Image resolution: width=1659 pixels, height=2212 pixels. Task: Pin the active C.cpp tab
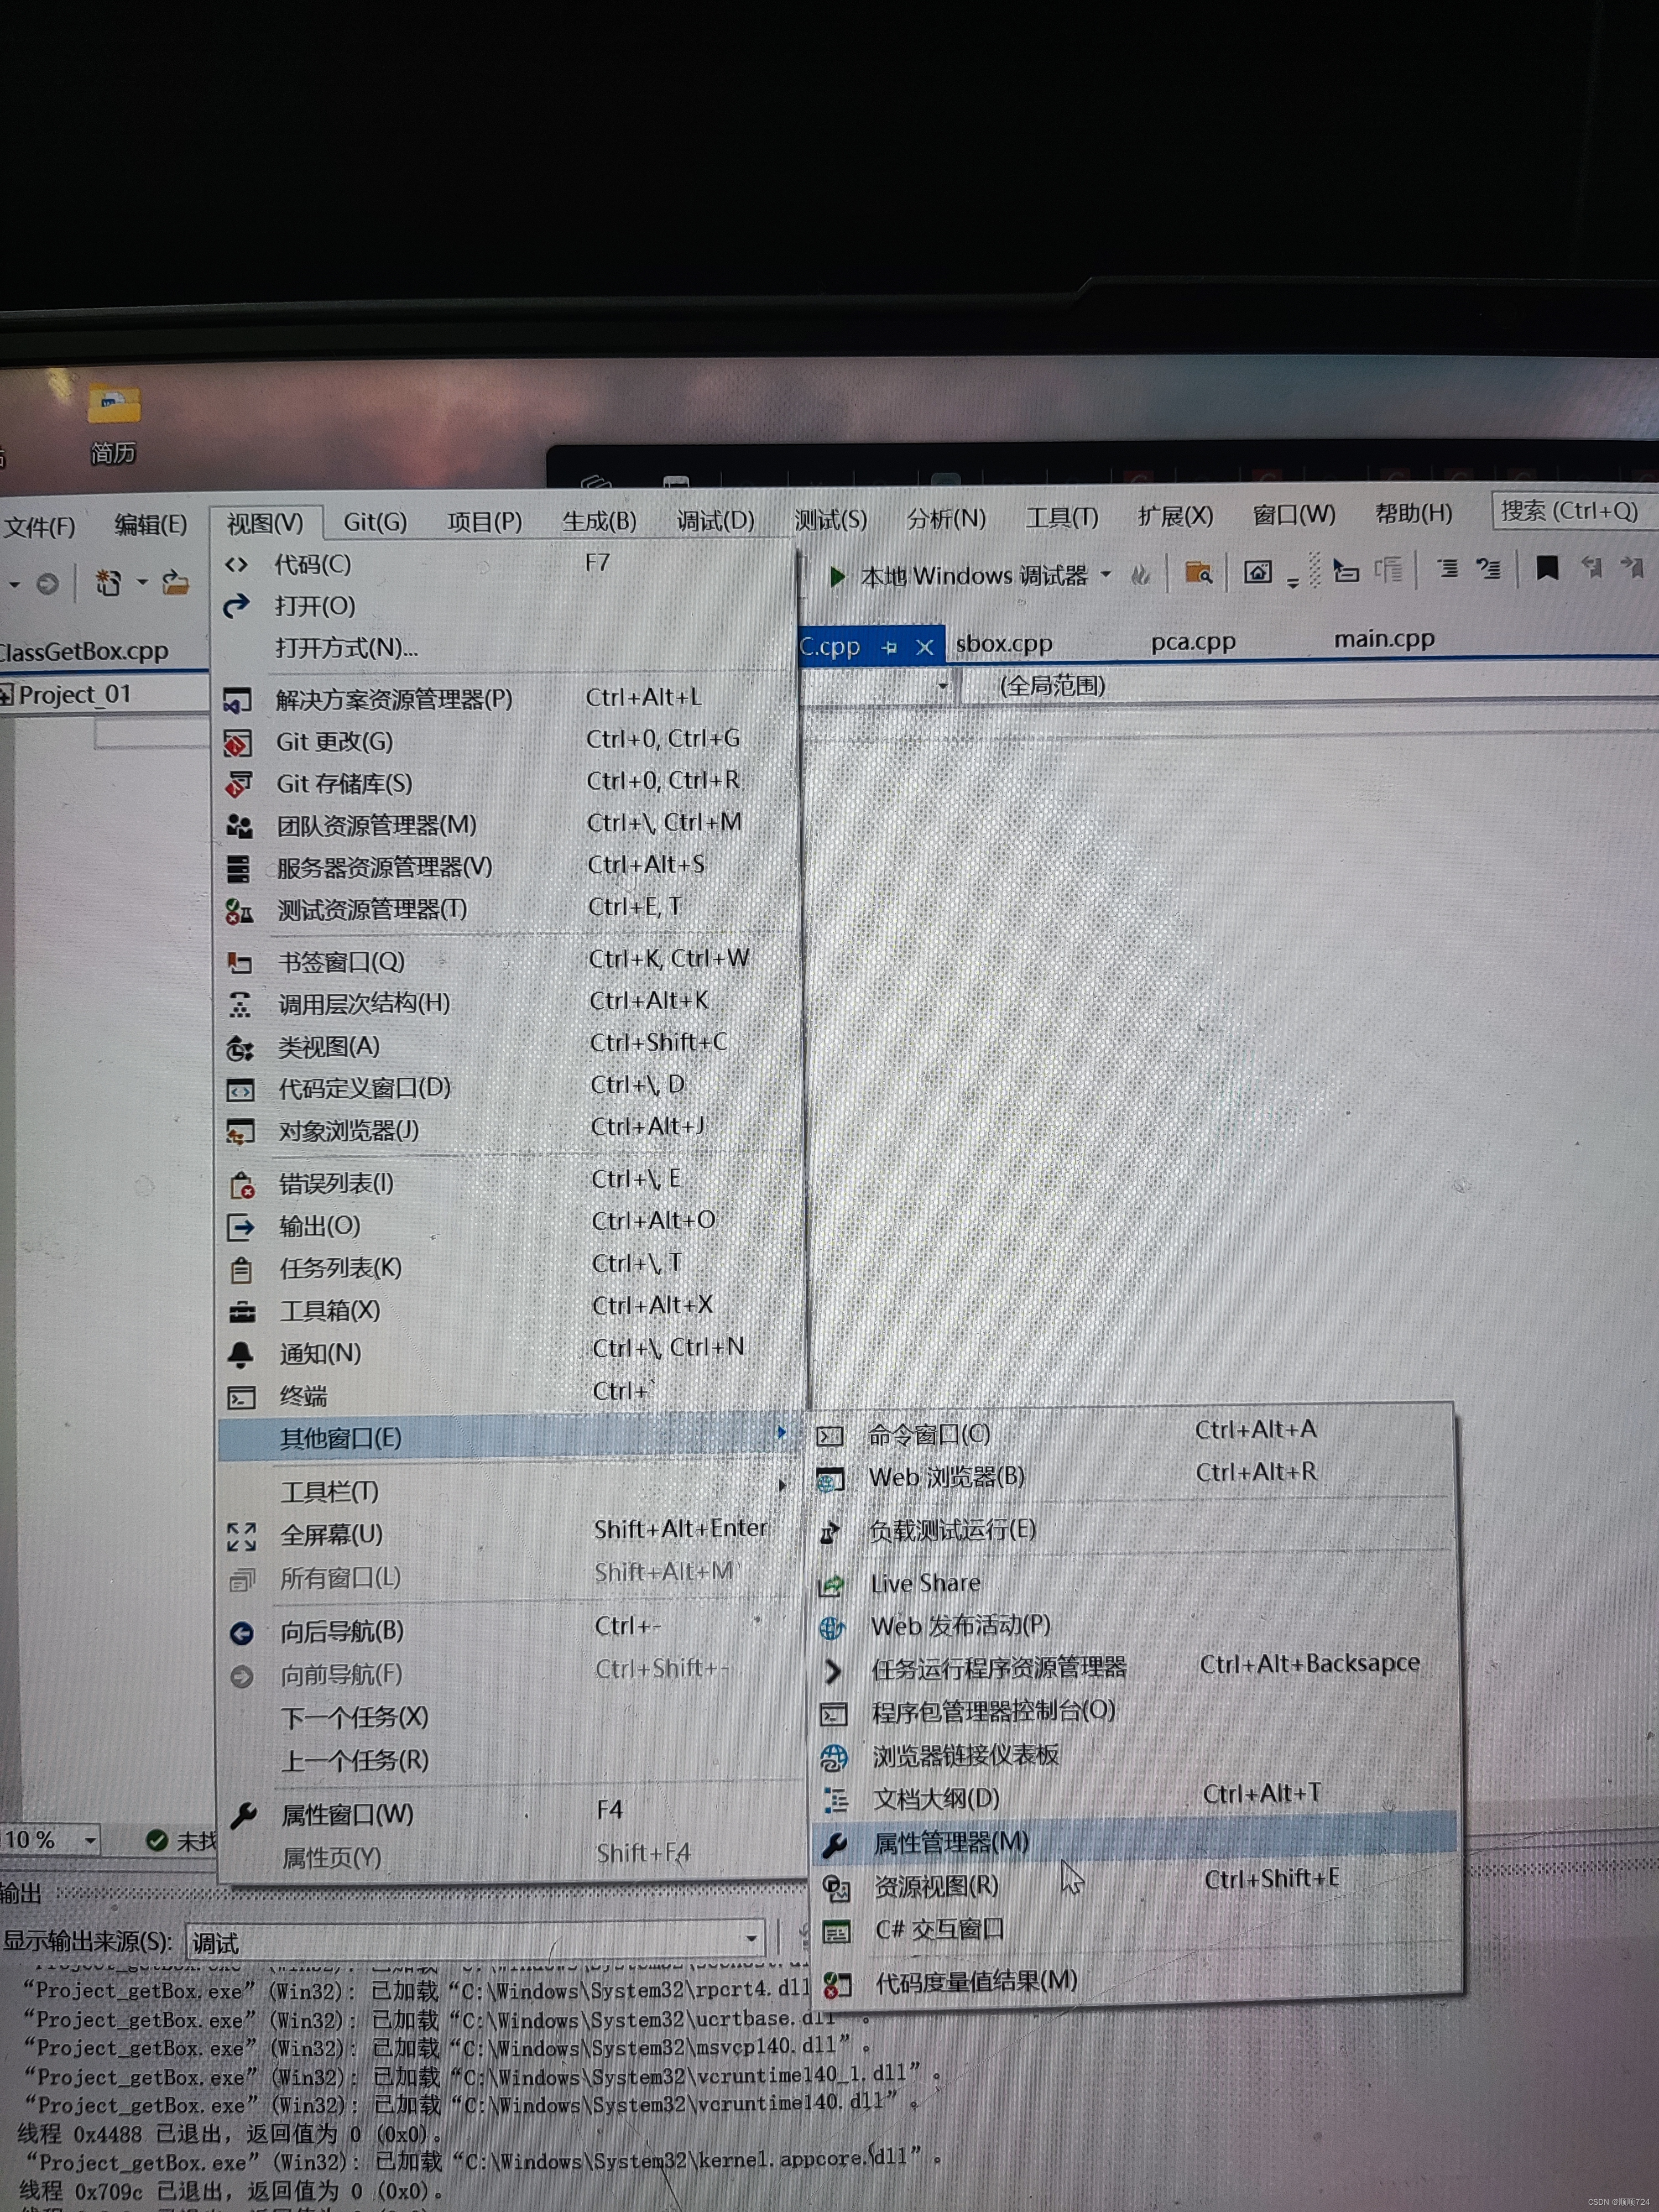889,648
